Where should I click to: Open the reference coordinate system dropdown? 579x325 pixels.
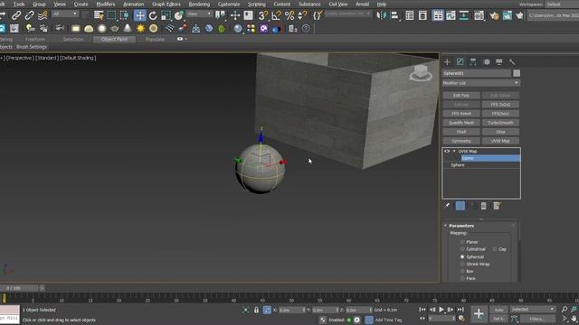(199, 14)
